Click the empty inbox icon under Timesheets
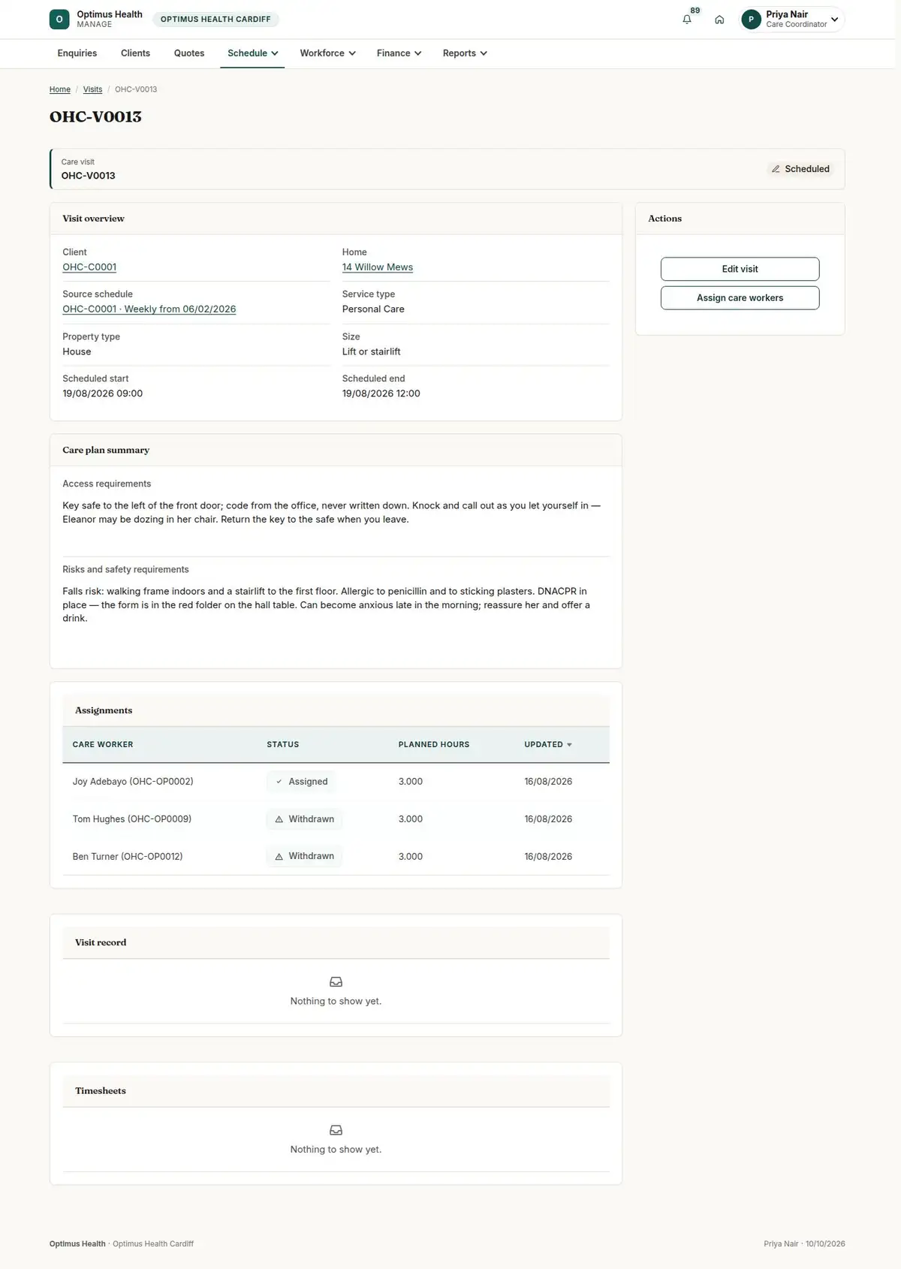Image resolution: width=901 pixels, height=1269 pixels. click(336, 1130)
